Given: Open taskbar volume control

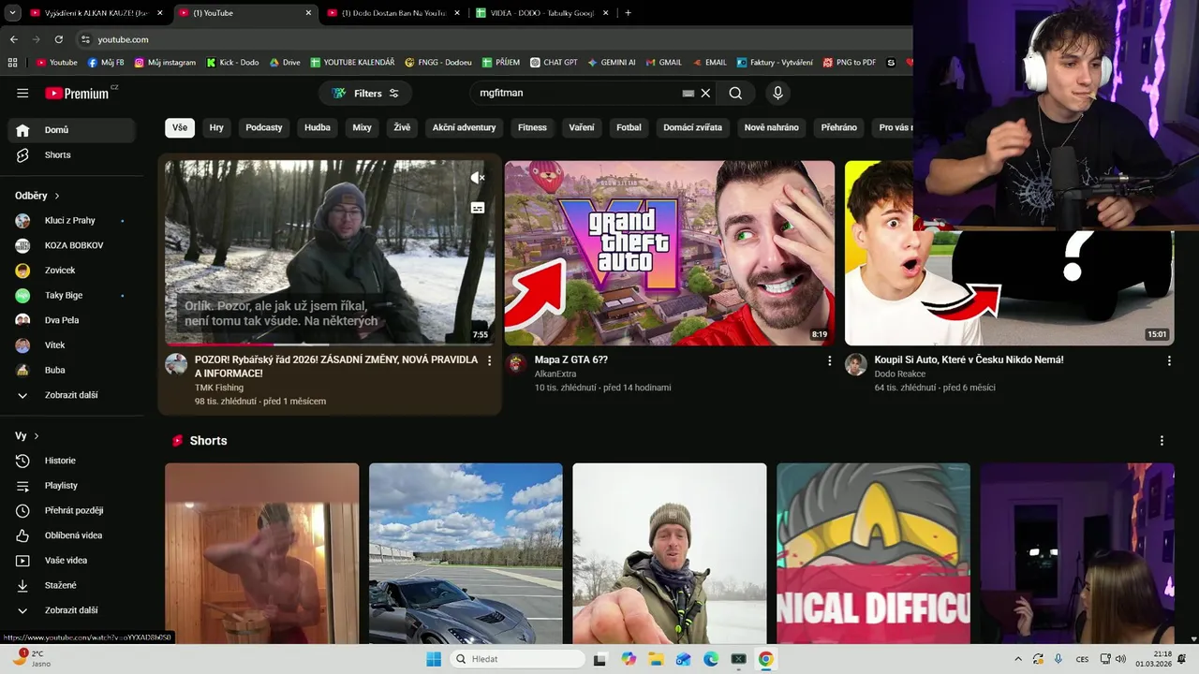Looking at the screenshot, I should coord(1123,659).
